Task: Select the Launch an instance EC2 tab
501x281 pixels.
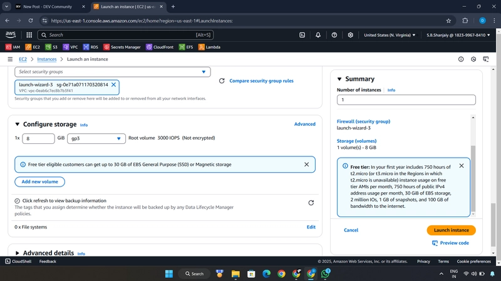Action: point(129,6)
